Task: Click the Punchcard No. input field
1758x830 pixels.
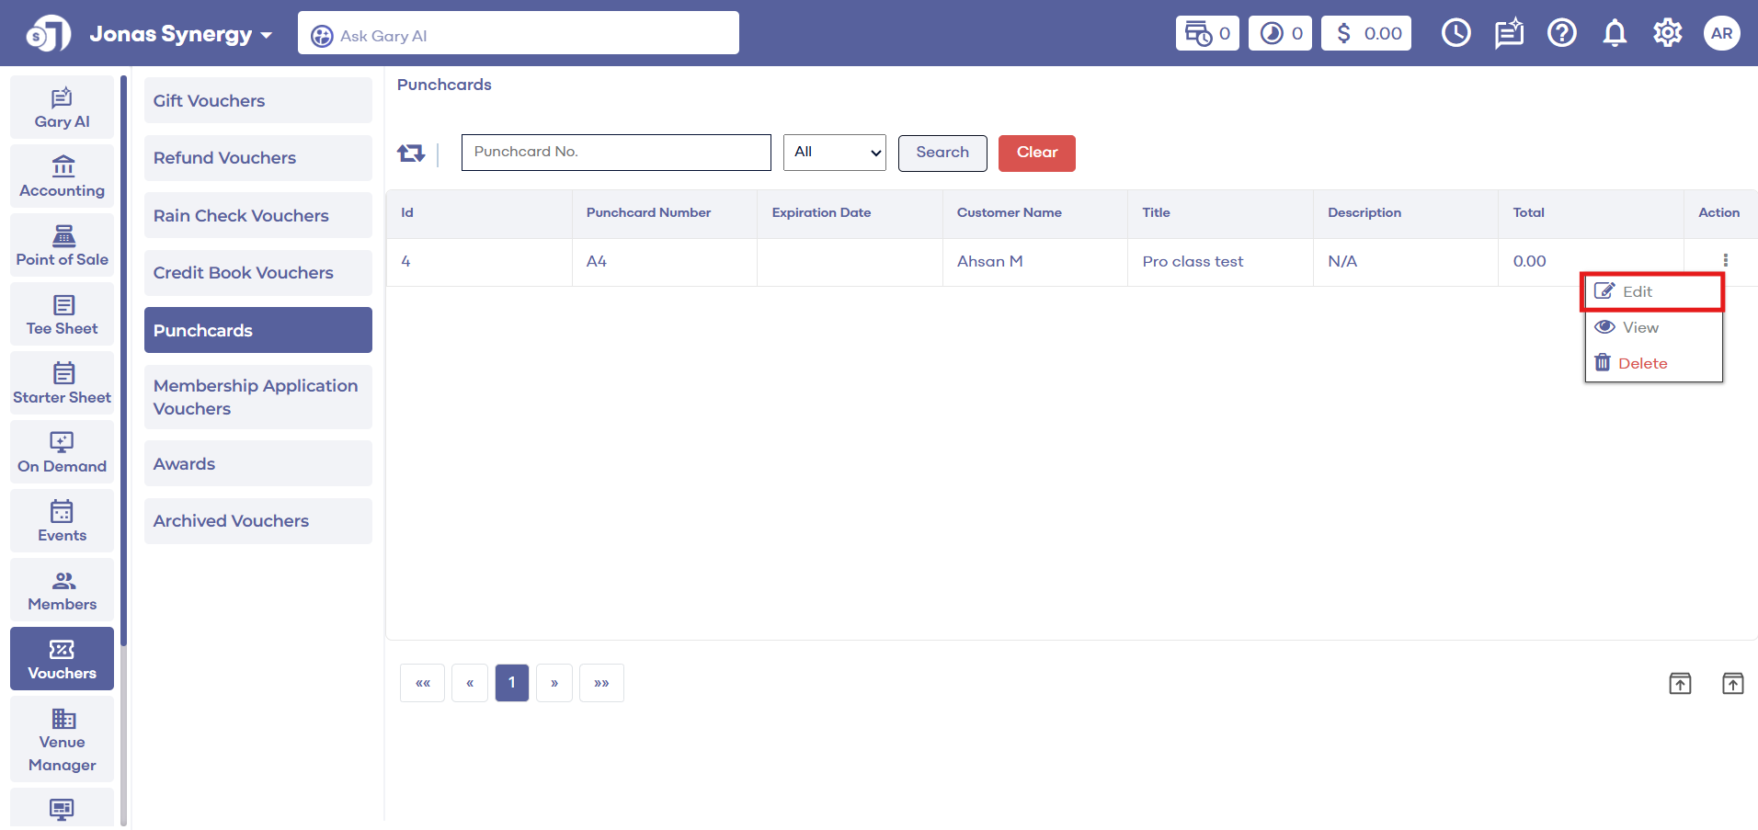Action: [616, 153]
